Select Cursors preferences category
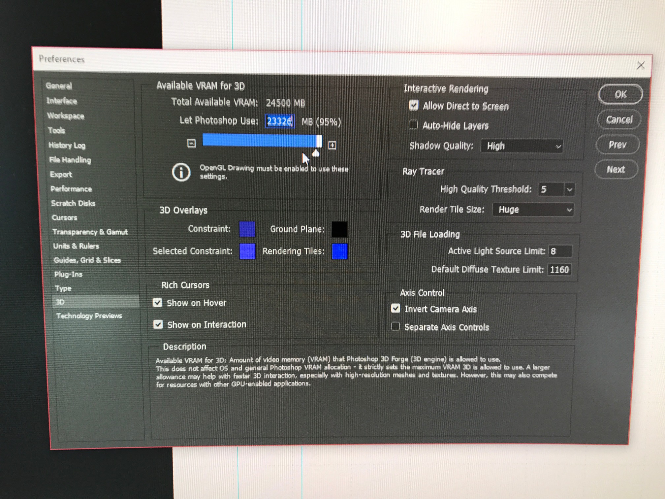665x499 pixels. [x=64, y=218]
